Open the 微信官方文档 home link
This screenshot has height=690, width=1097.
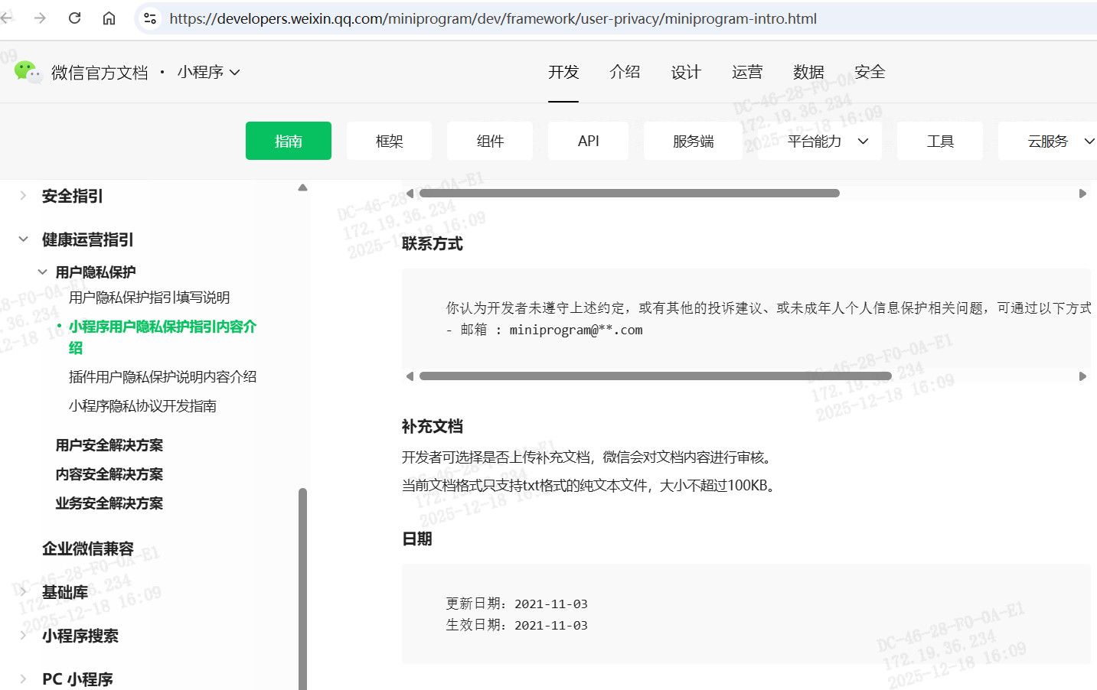pyautogui.click(x=100, y=73)
